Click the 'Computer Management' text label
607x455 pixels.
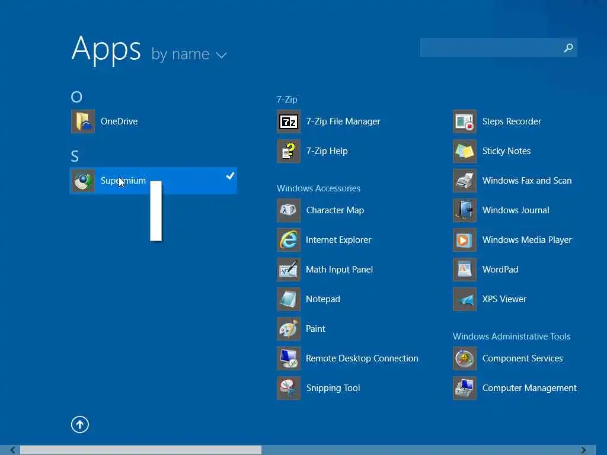pos(529,388)
